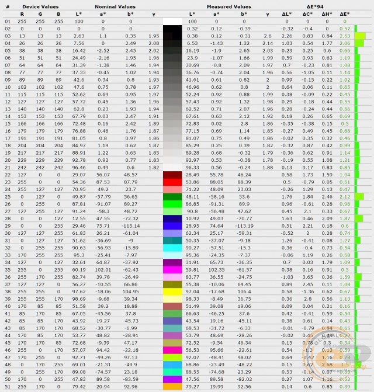Click the 'Nominal Values' header
Viewport: 374px width, 392px height.
[x=115, y=7]
